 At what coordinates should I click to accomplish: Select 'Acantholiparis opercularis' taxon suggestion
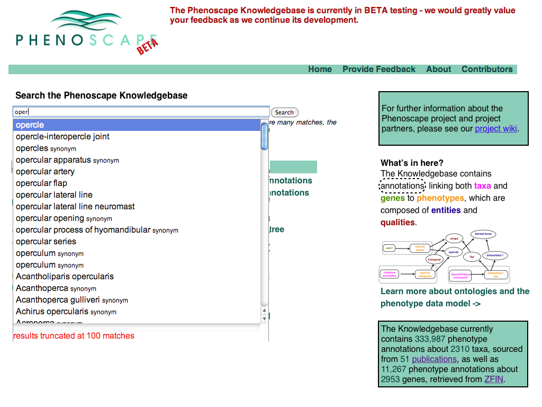point(137,277)
